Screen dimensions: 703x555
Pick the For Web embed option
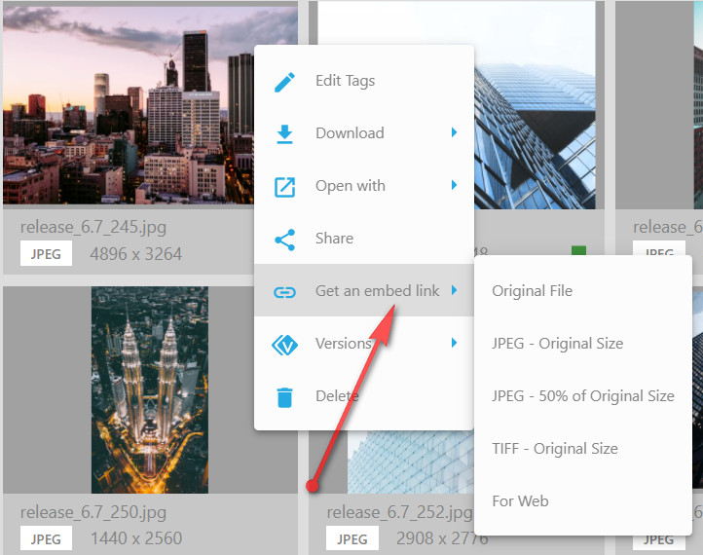click(520, 501)
